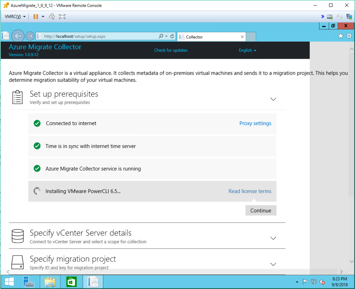The height and width of the screenshot is (289, 355).
Task: Click the Action Center flag icon
Action: (x=305, y=282)
